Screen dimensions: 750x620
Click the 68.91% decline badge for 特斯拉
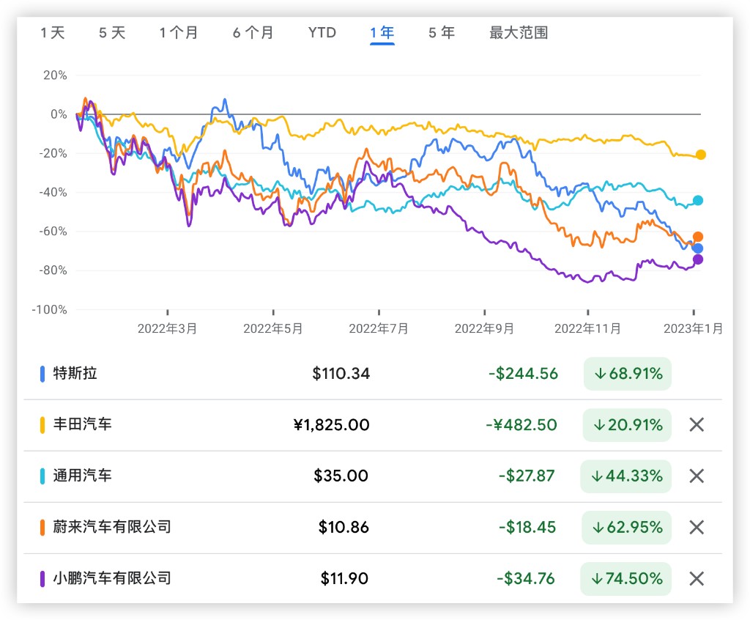click(x=628, y=374)
